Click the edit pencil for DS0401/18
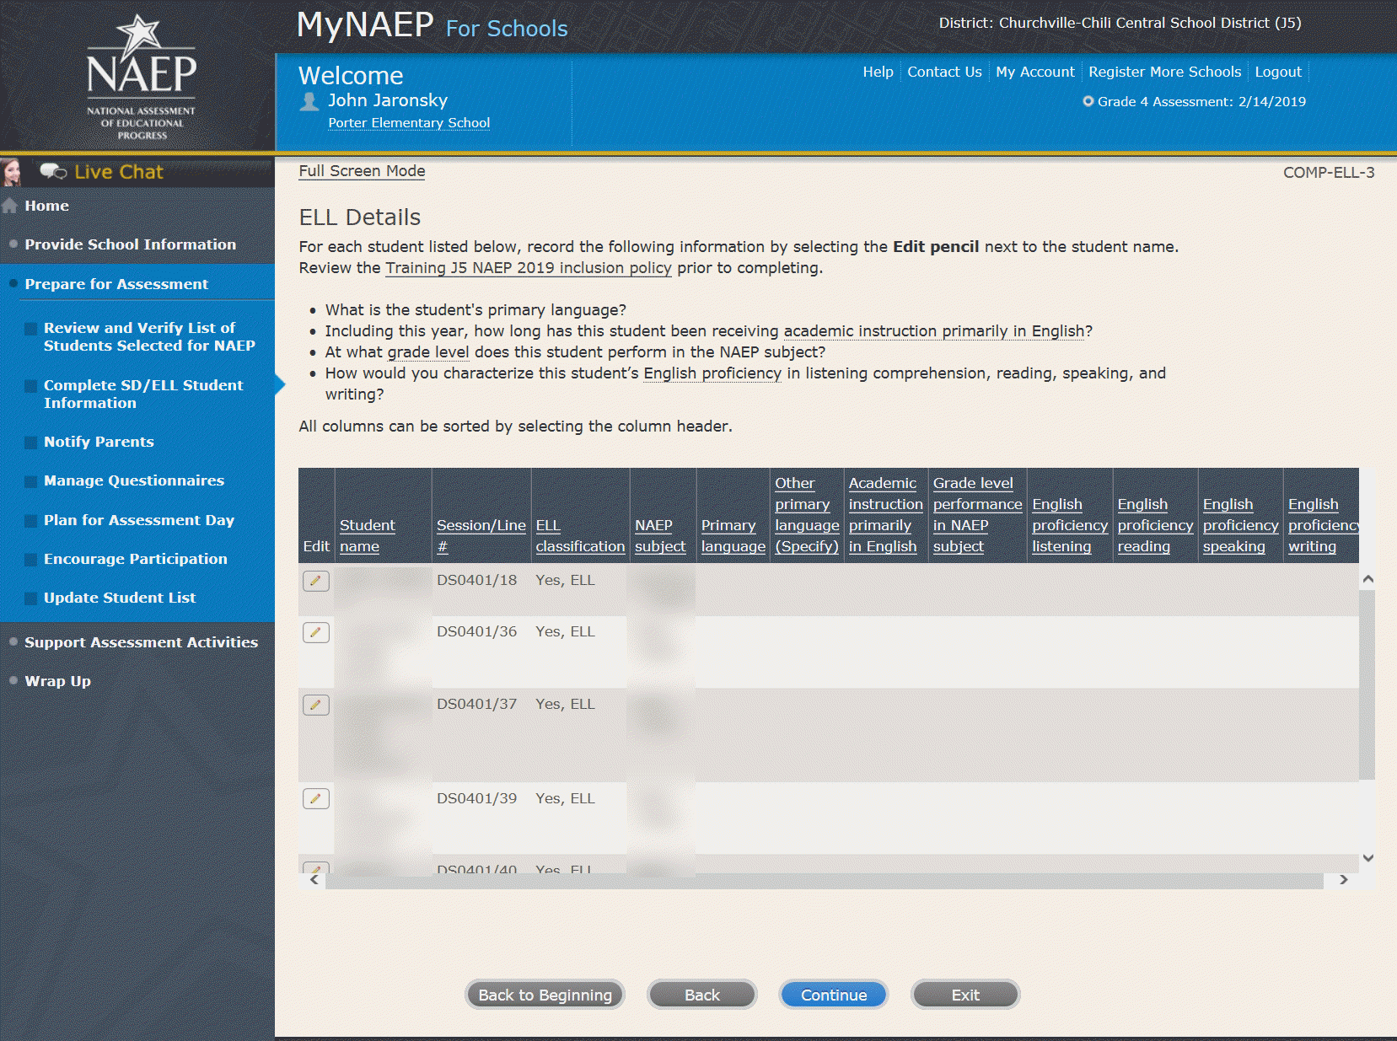The height and width of the screenshot is (1041, 1397). [x=316, y=581]
